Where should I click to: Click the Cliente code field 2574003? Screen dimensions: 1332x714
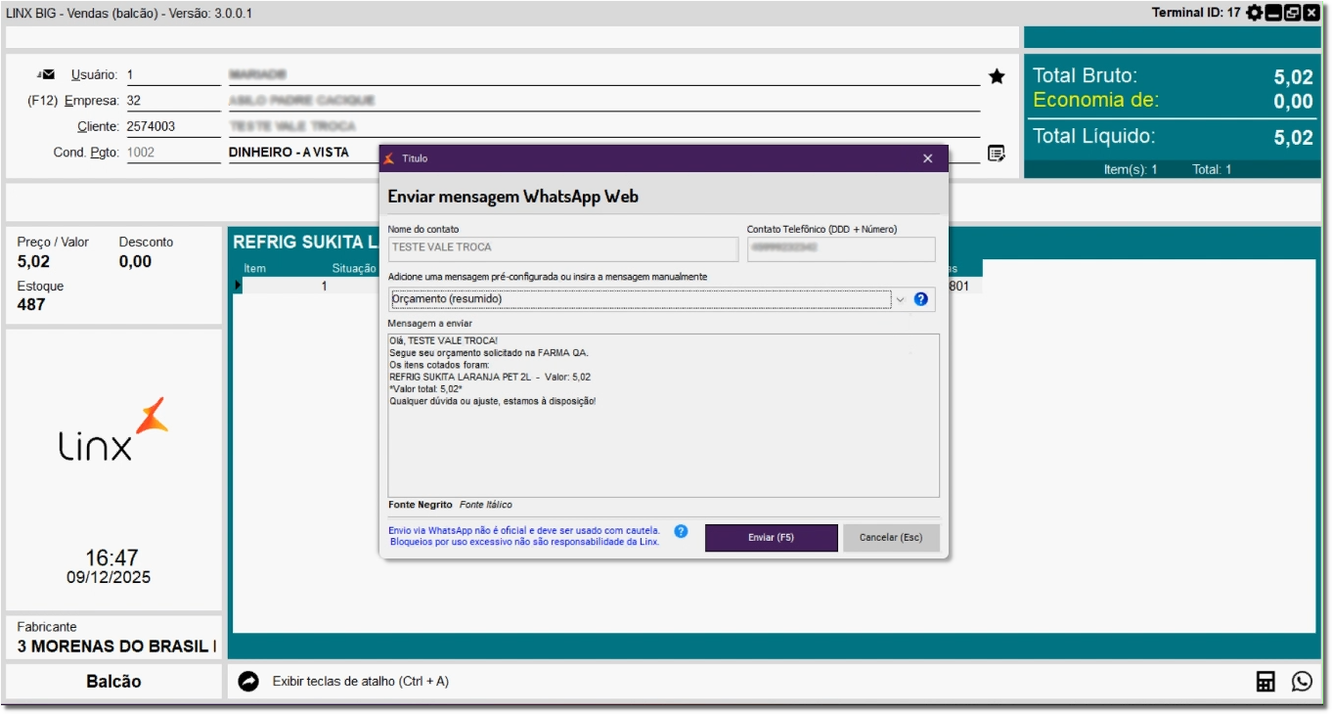tap(174, 126)
